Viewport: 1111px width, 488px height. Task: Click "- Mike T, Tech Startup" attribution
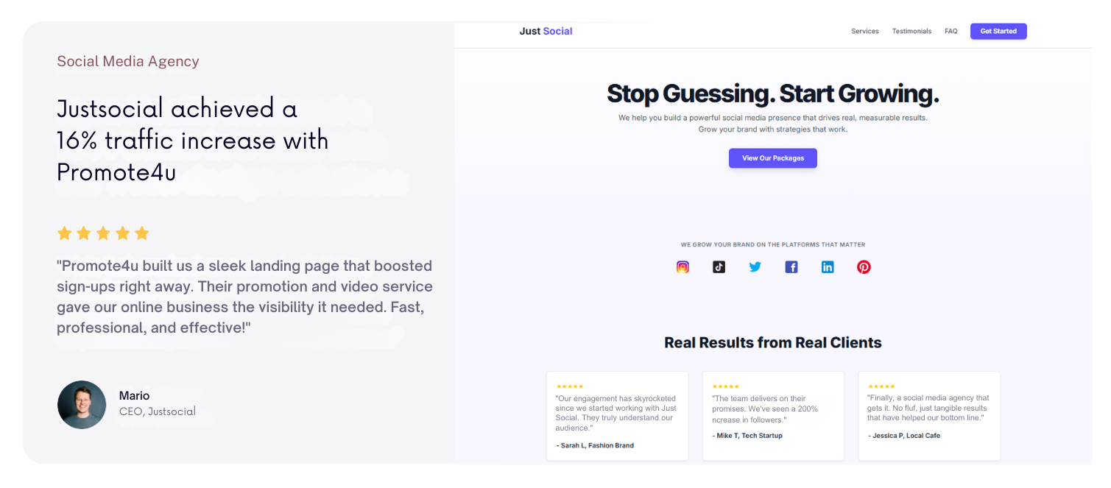coord(747,436)
